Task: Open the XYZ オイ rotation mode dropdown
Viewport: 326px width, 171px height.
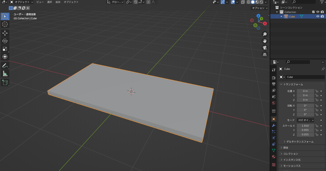Action: 306,120
